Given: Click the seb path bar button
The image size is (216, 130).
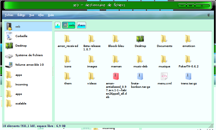Looking at the screenshot, I should pos(69,25).
